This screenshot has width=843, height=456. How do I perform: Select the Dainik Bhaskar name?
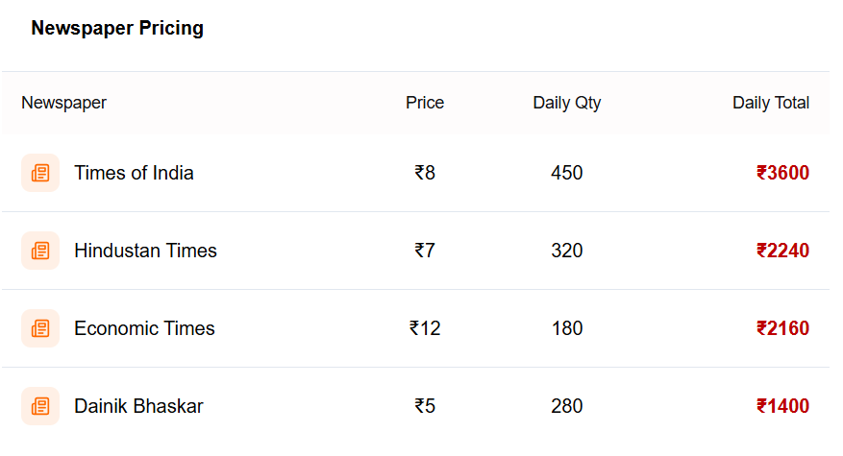click(x=138, y=406)
